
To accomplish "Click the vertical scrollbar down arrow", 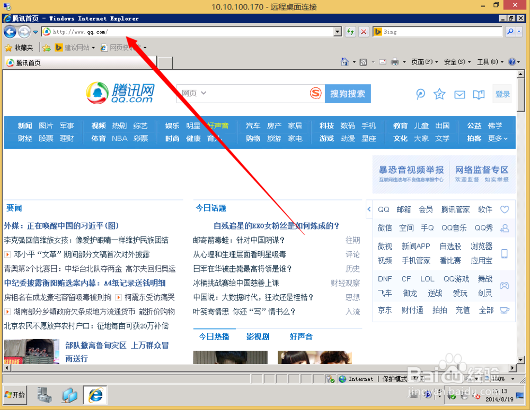I will (x=520, y=359).
